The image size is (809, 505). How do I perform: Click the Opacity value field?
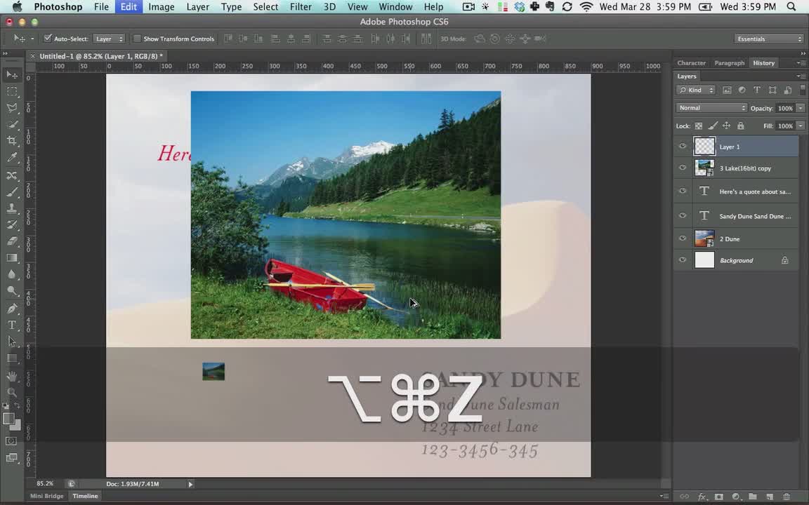coord(784,108)
